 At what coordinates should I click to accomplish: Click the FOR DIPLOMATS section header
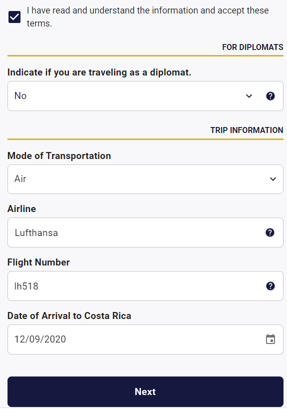point(252,47)
